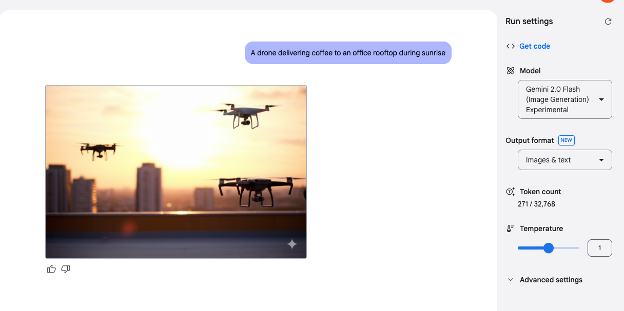624x311 pixels.
Task: Reset run settings with refresh icon
Action: (x=608, y=22)
